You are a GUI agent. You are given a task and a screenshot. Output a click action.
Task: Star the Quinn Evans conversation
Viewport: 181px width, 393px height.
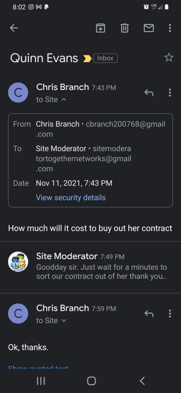pyautogui.click(x=169, y=57)
